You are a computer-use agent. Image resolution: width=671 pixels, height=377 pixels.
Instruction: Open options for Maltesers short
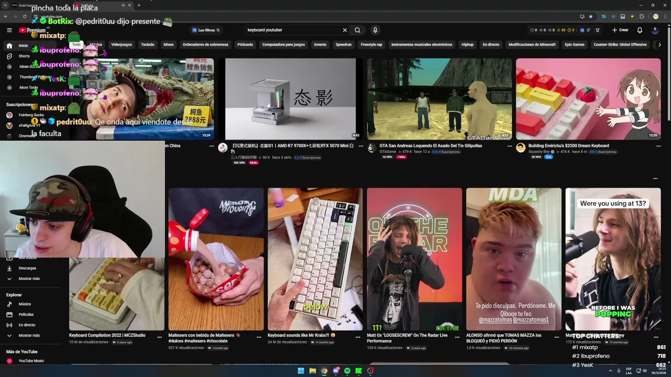pyautogui.click(x=259, y=337)
